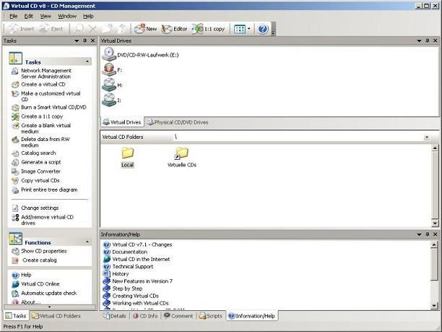Screen dimensions: 442x332
Task: Pin the Tasks panel
Action: (84, 41)
